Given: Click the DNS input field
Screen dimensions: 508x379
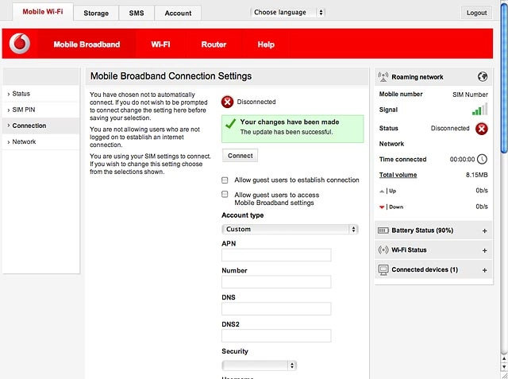Looking at the screenshot, I should click(276, 309).
